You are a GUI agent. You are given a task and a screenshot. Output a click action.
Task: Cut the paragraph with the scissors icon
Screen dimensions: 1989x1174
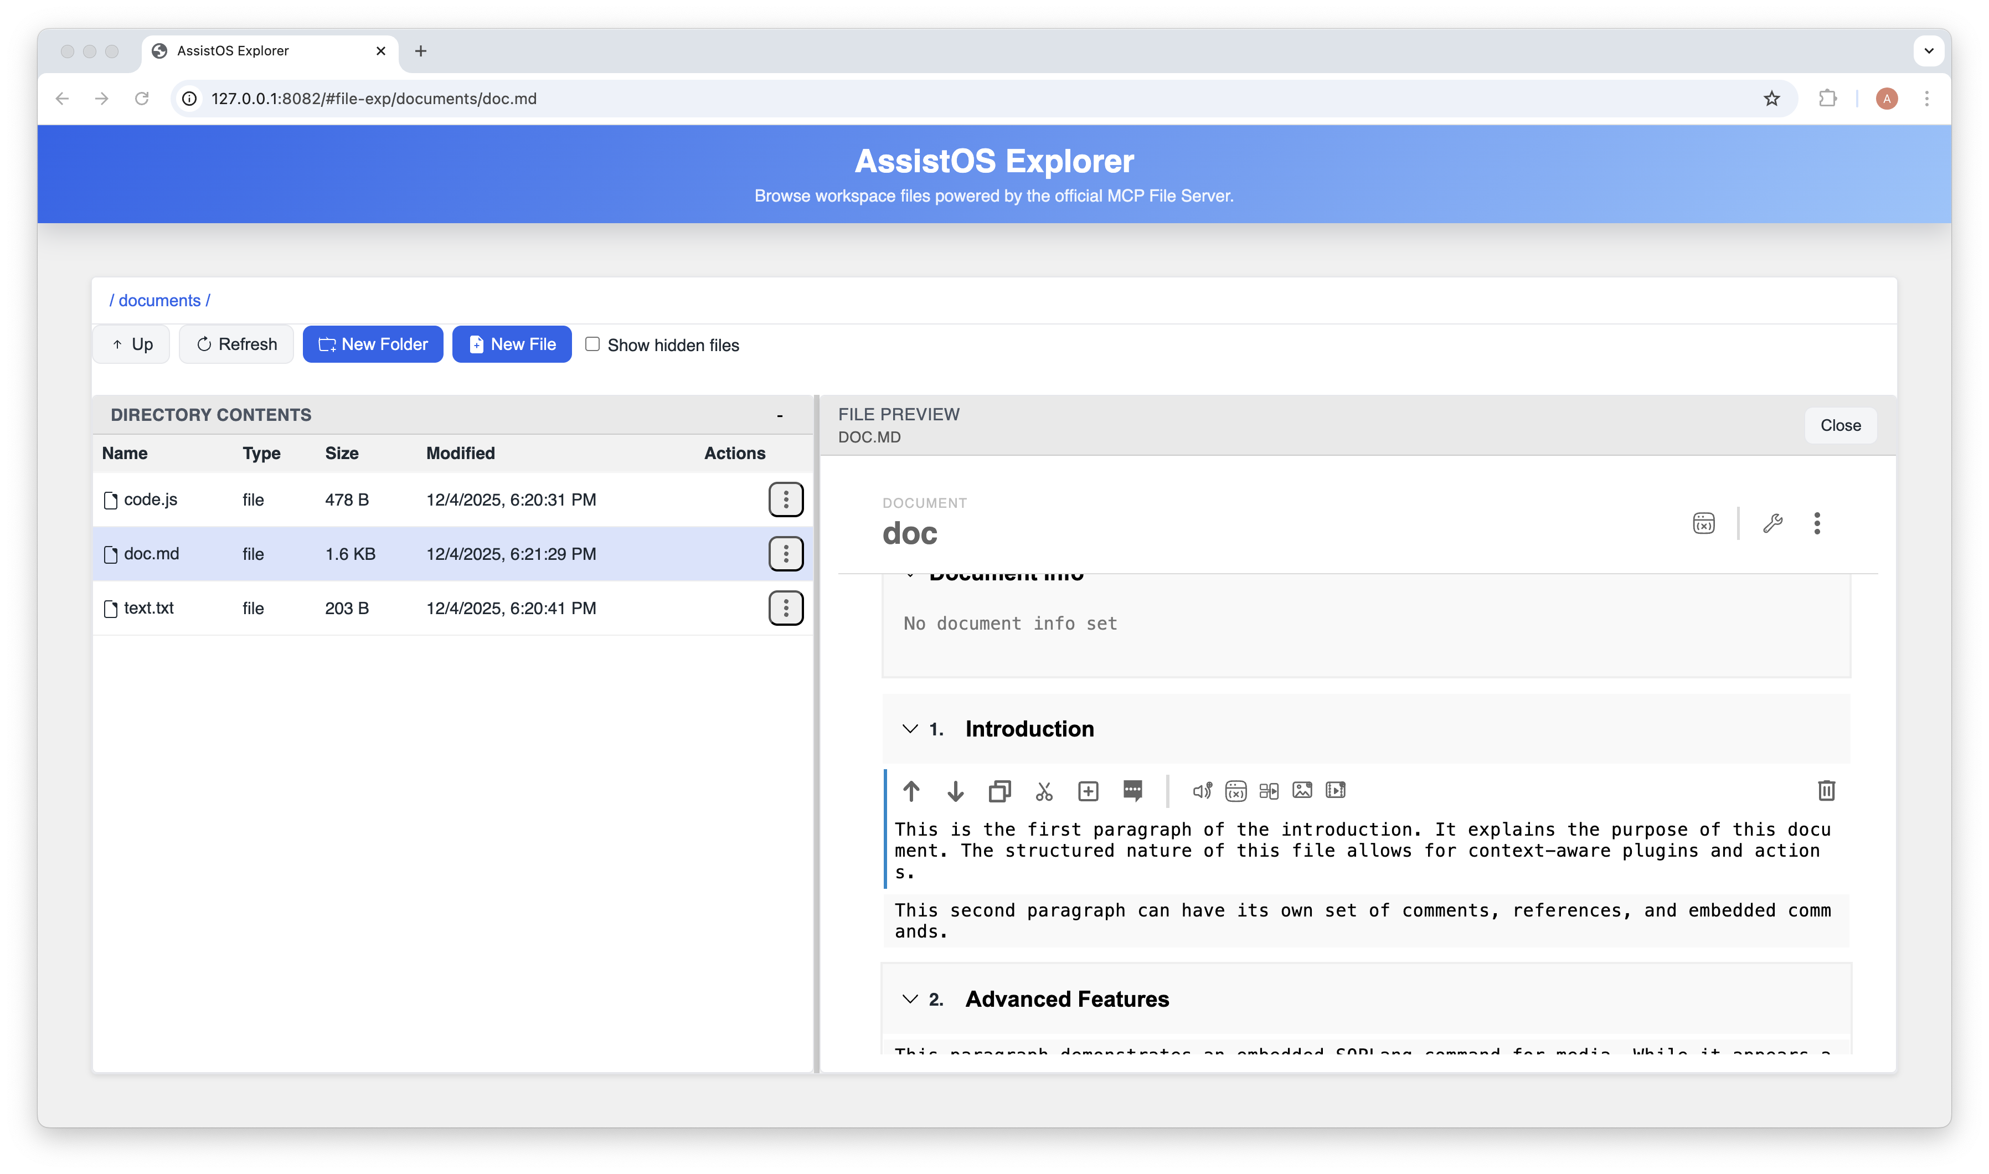[x=1044, y=790]
